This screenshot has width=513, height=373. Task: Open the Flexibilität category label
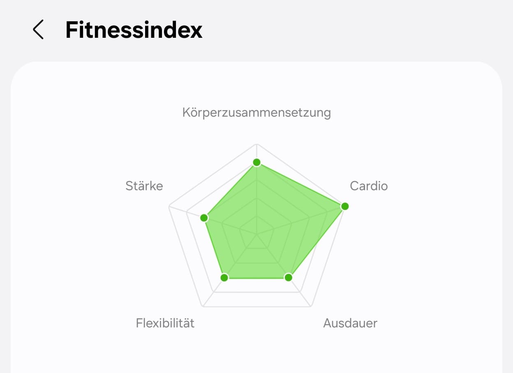pos(165,323)
